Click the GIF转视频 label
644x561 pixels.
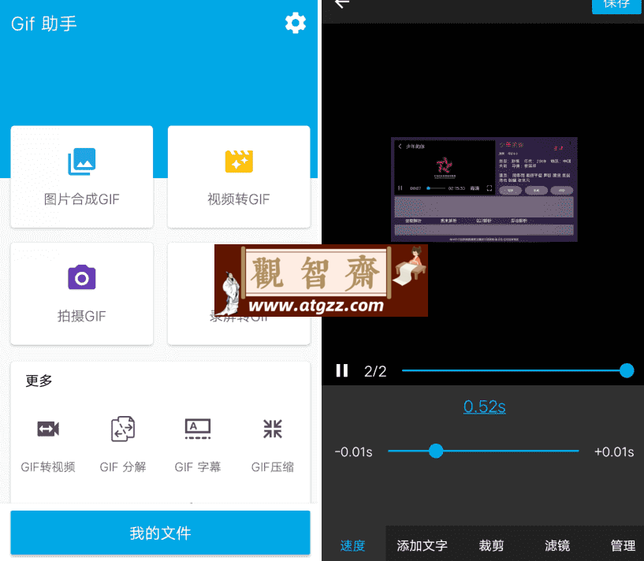(48, 467)
